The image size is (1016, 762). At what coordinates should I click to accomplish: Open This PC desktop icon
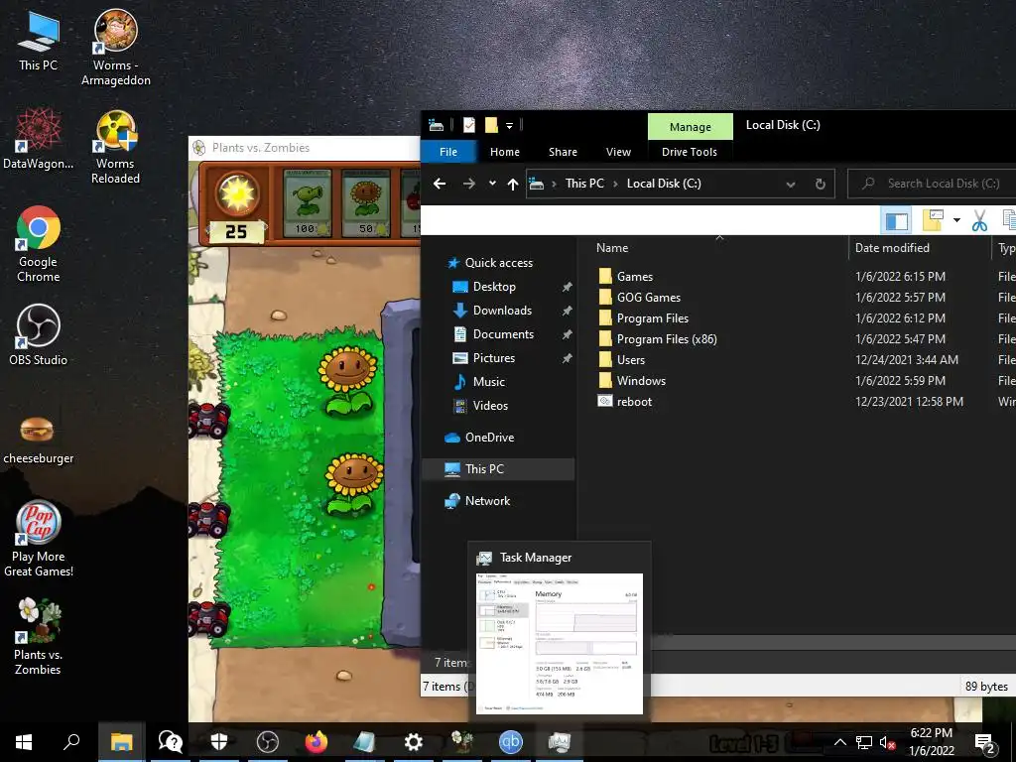point(38,42)
